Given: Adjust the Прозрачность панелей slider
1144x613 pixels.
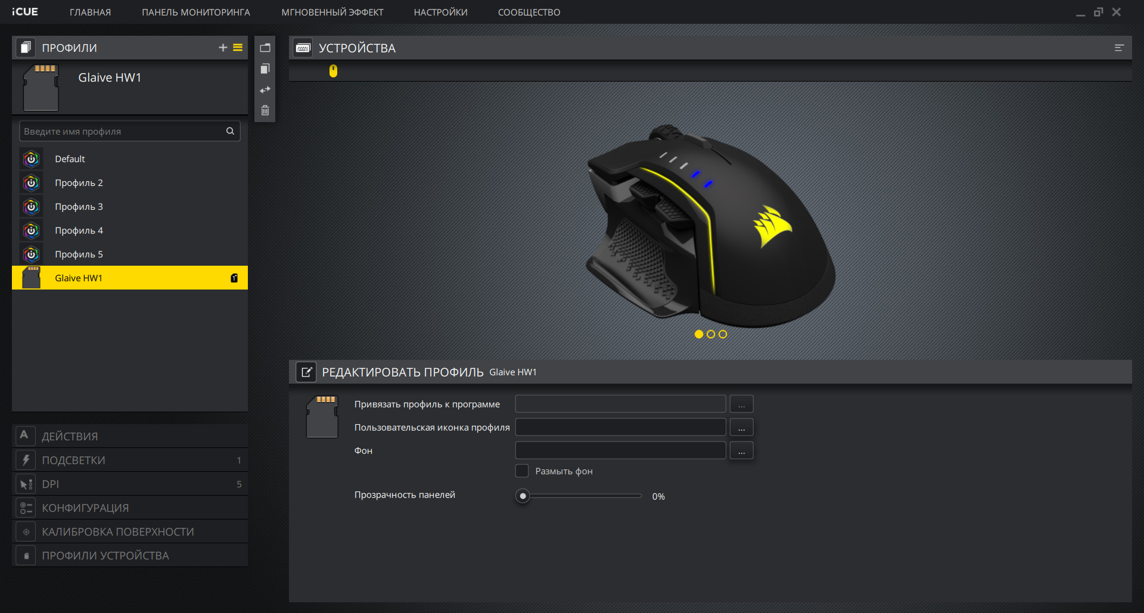Looking at the screenshot, I should [523, 496].
